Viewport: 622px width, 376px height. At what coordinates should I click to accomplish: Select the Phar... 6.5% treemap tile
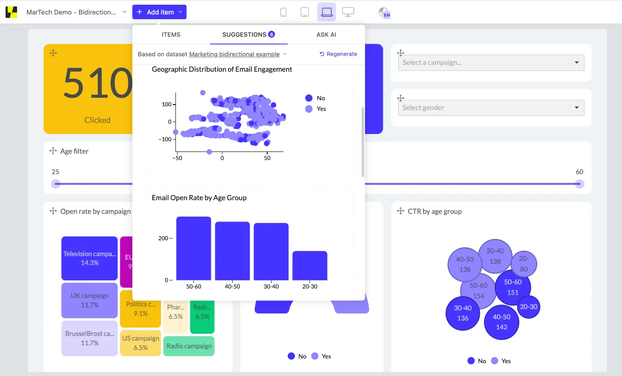175,316
